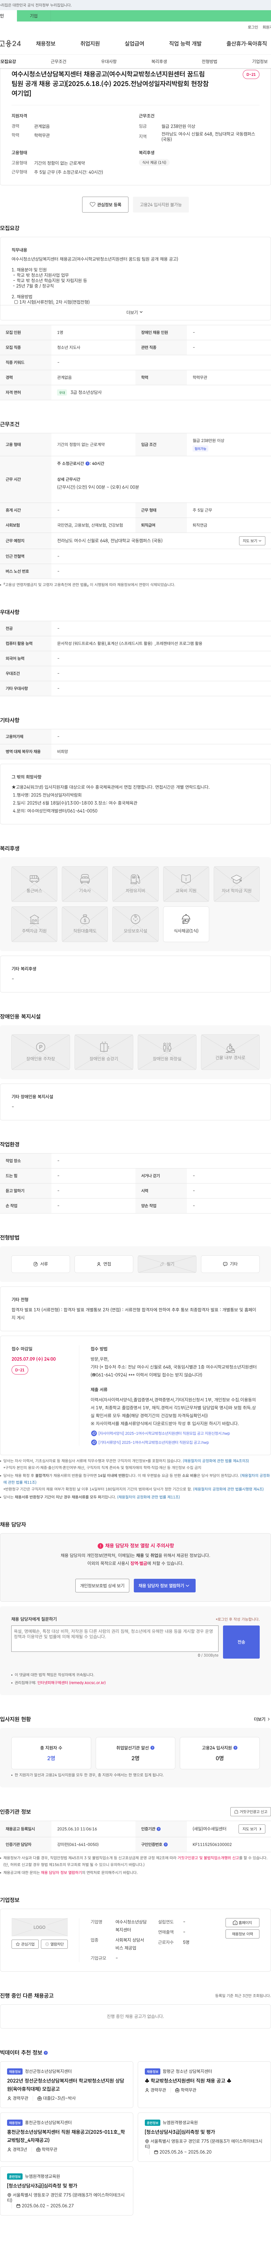Click 개인정보보호법 상세 보기 button
271x2241 pixels.
point(102,1586)
